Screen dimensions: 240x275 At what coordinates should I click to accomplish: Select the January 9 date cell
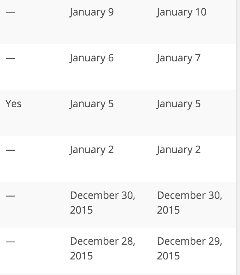(x=92, y=12)
